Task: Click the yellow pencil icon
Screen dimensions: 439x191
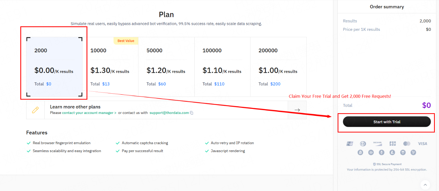Action: pyautogui.click(x=35, y=110)
